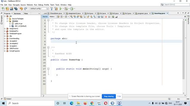Screen dimensions: 190x106
Task: Click the Clean and Build Project icon
Action: pos(56,9)
